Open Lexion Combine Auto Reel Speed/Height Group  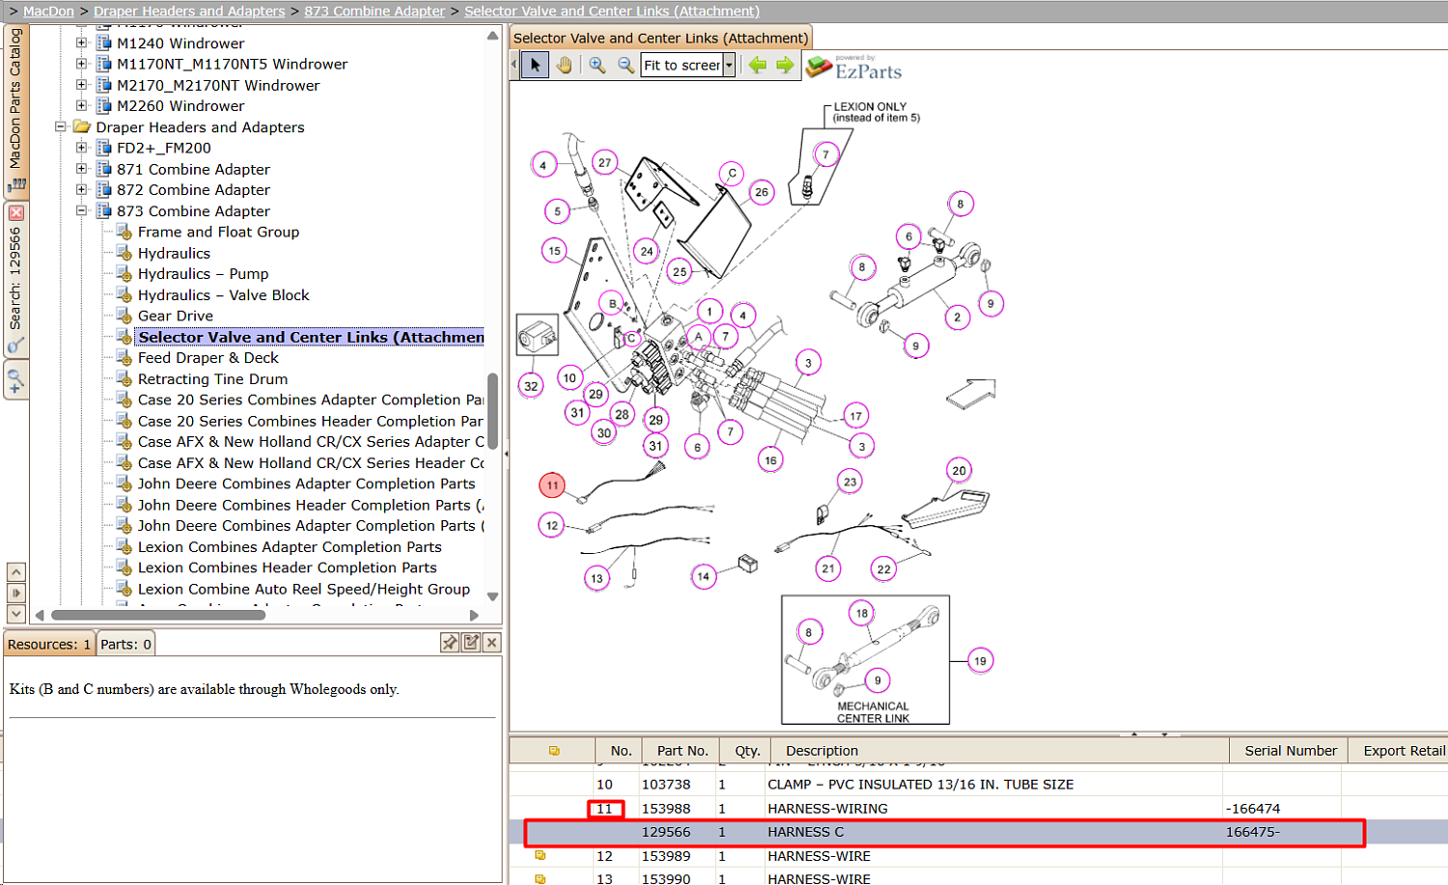click(x=303, y=589)
